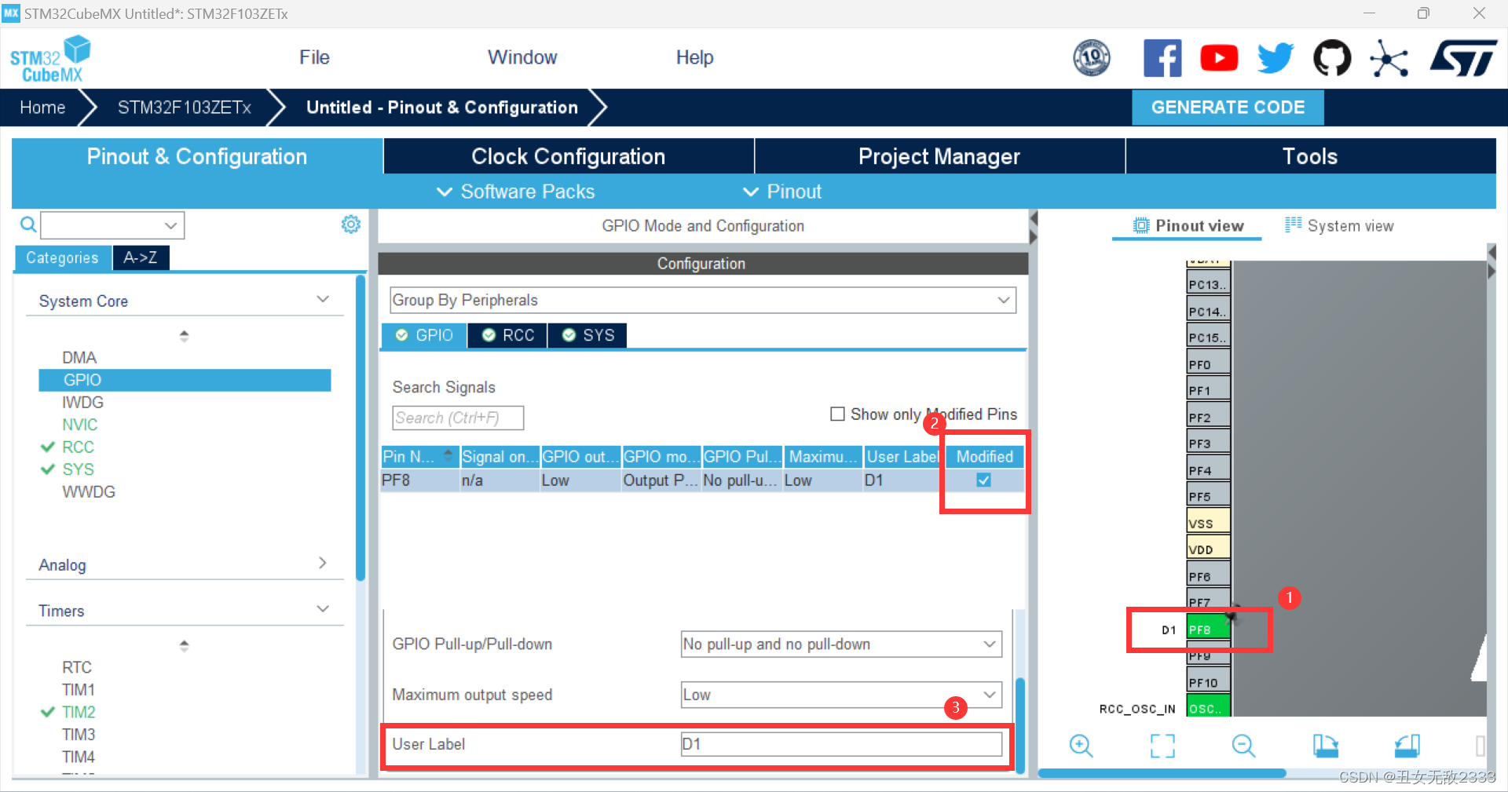This screenshot has width=1508, height=792.
Task: Go to Home breadcrumb
Action: point(42,108)
